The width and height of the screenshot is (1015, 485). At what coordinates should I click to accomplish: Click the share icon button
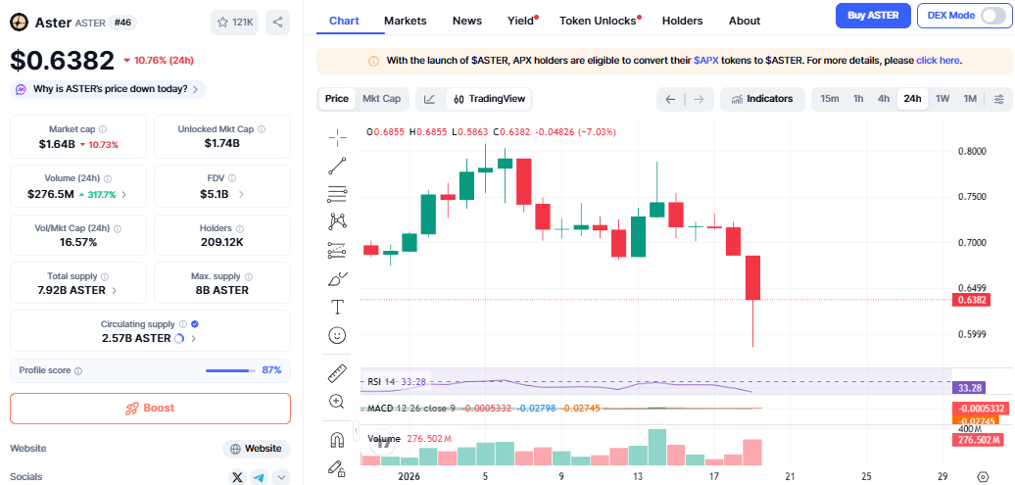(x=278, y=23)
